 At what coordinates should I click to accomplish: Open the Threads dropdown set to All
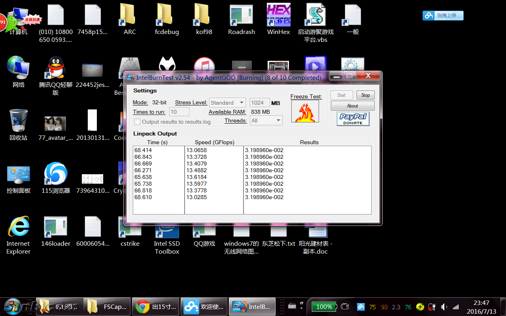[x=266, y=120]
